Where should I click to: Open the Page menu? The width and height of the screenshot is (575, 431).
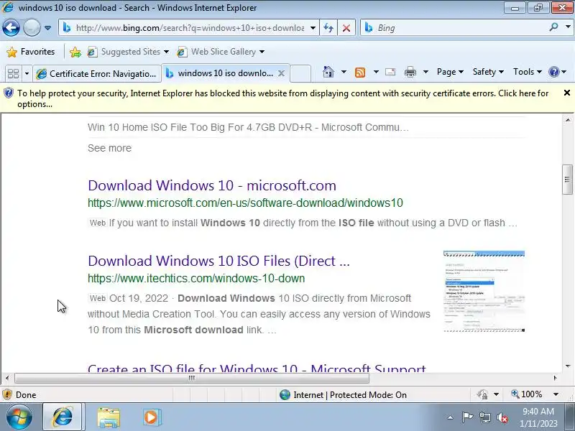[450, 72]
